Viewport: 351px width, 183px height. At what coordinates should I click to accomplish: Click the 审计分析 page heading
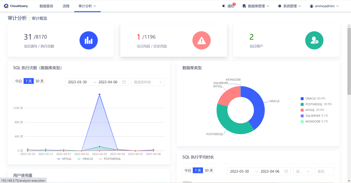pyautogui.click(x=17, y=18)
